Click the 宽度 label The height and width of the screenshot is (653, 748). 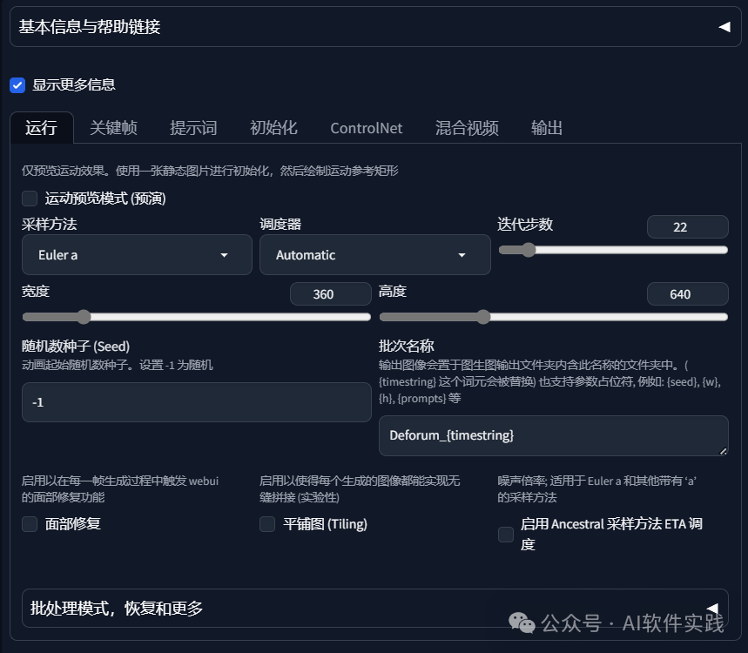pos(36,292)
